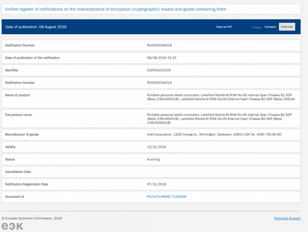Screen dimensions: 308x232
Task: Select the Date of publication: 08 August 2019 header text
Action: [x=36, y=27]
